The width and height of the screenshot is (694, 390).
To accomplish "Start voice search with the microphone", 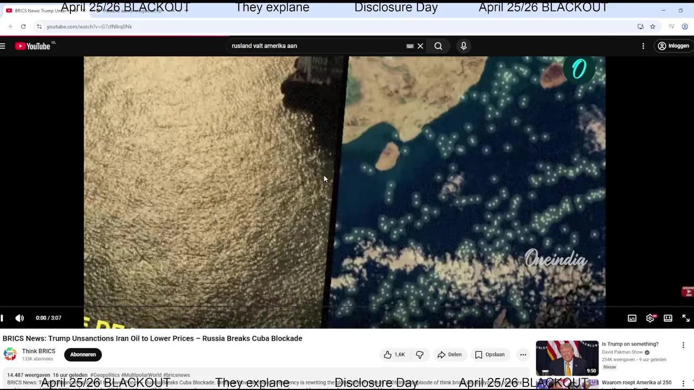I will click(x=464, y=46).
